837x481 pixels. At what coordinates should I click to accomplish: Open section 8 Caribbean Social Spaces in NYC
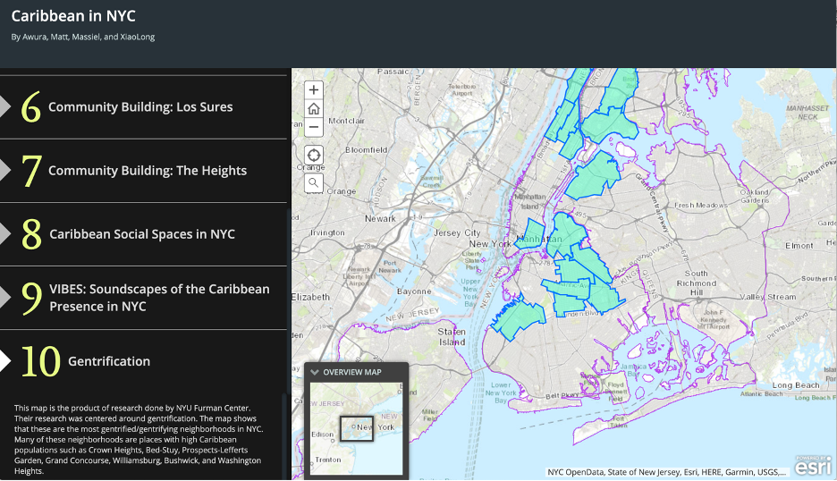[x=143, y=234]
